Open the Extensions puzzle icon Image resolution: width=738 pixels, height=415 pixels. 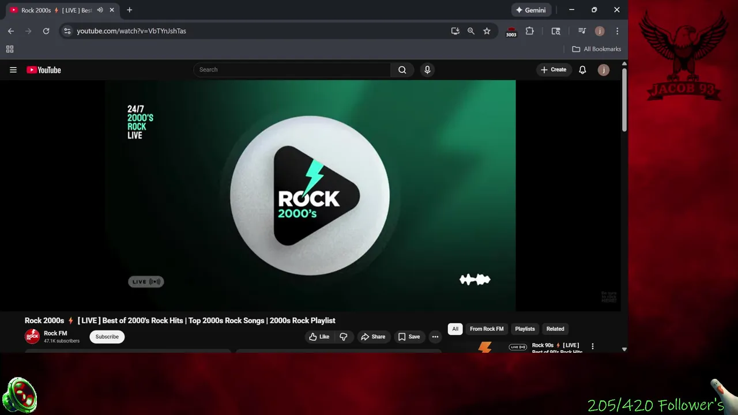(530, 31)
